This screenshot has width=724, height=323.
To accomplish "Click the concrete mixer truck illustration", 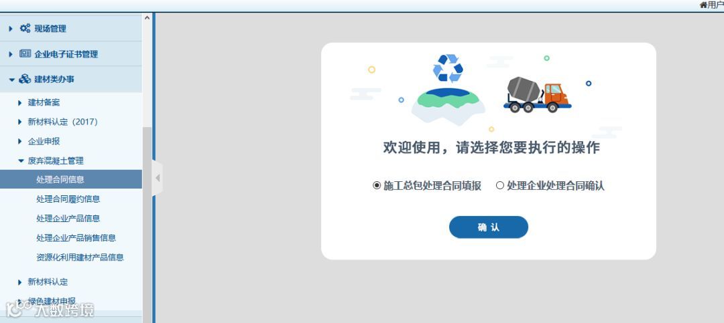I will 537,94.
